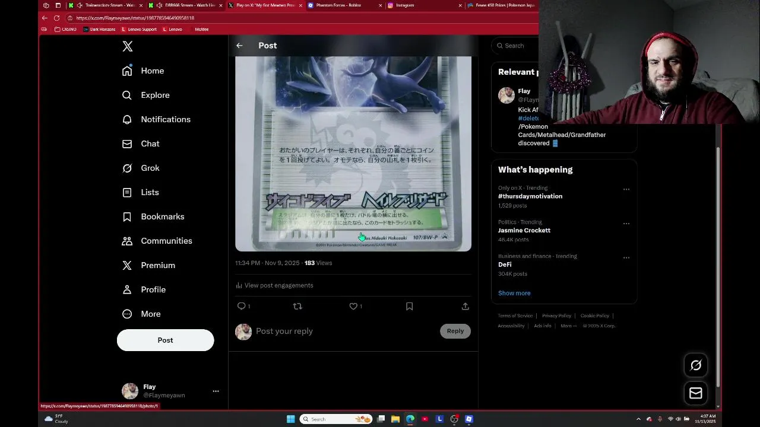This screenshot has width=760, height=427.
Task: Switch to the DBR666 Stream tab
Action: click(186, 5)
